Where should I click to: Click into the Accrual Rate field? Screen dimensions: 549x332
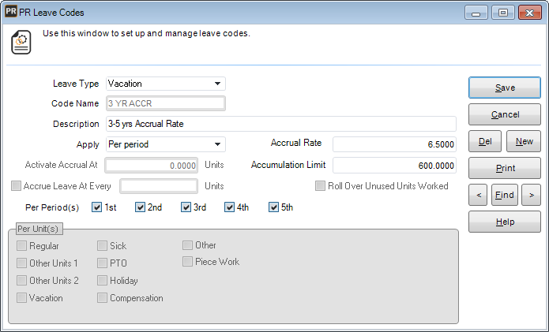[394, 144]
